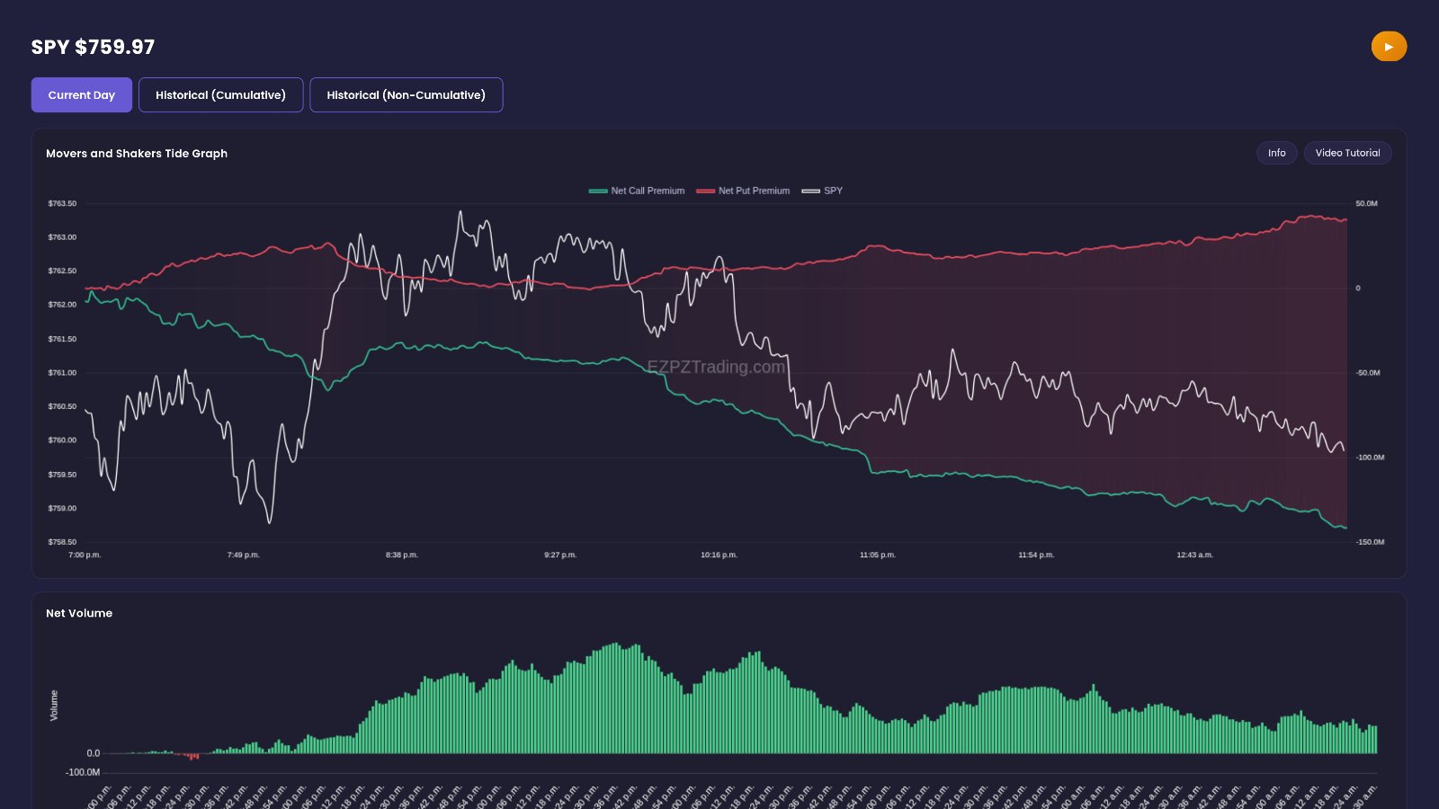1439x809 pixels.
Task: Toggle SPY legend series
Action: pos(822,191)
